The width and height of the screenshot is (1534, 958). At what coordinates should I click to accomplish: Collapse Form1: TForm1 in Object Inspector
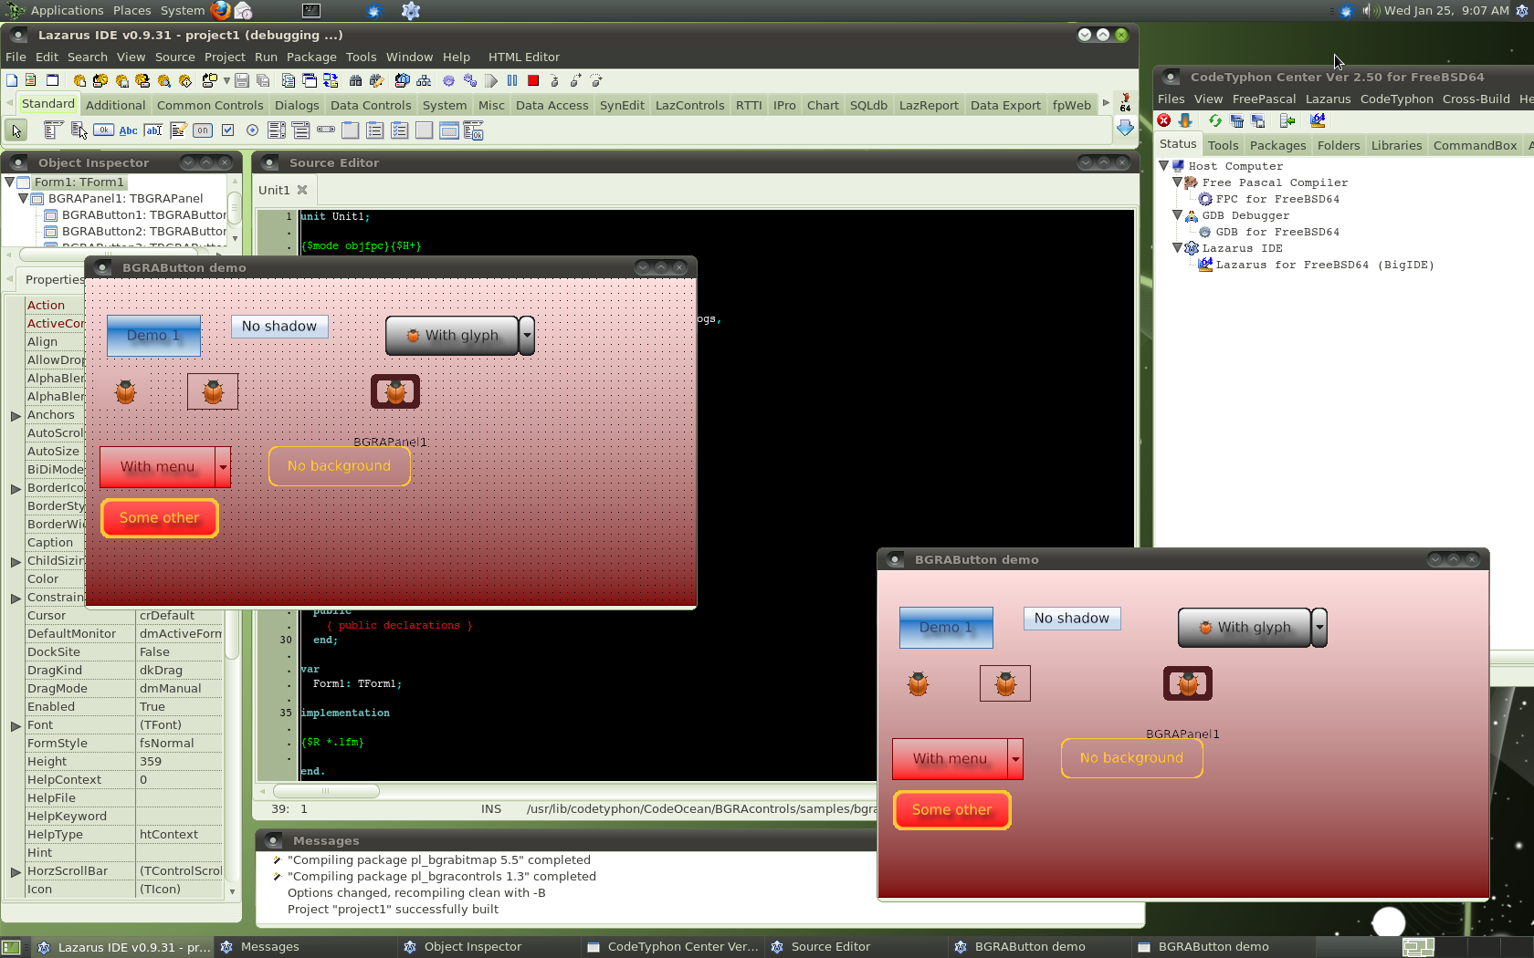click(x=10, y=182)
